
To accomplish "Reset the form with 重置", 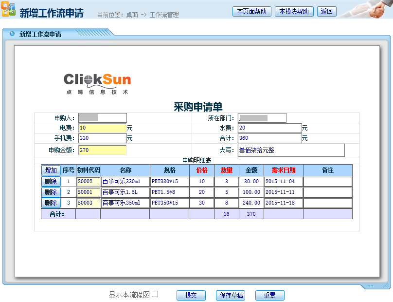I will 269,295.
